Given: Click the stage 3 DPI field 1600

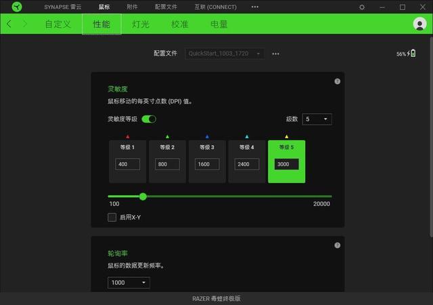Looking at the screenshot, I should (207, 164).
